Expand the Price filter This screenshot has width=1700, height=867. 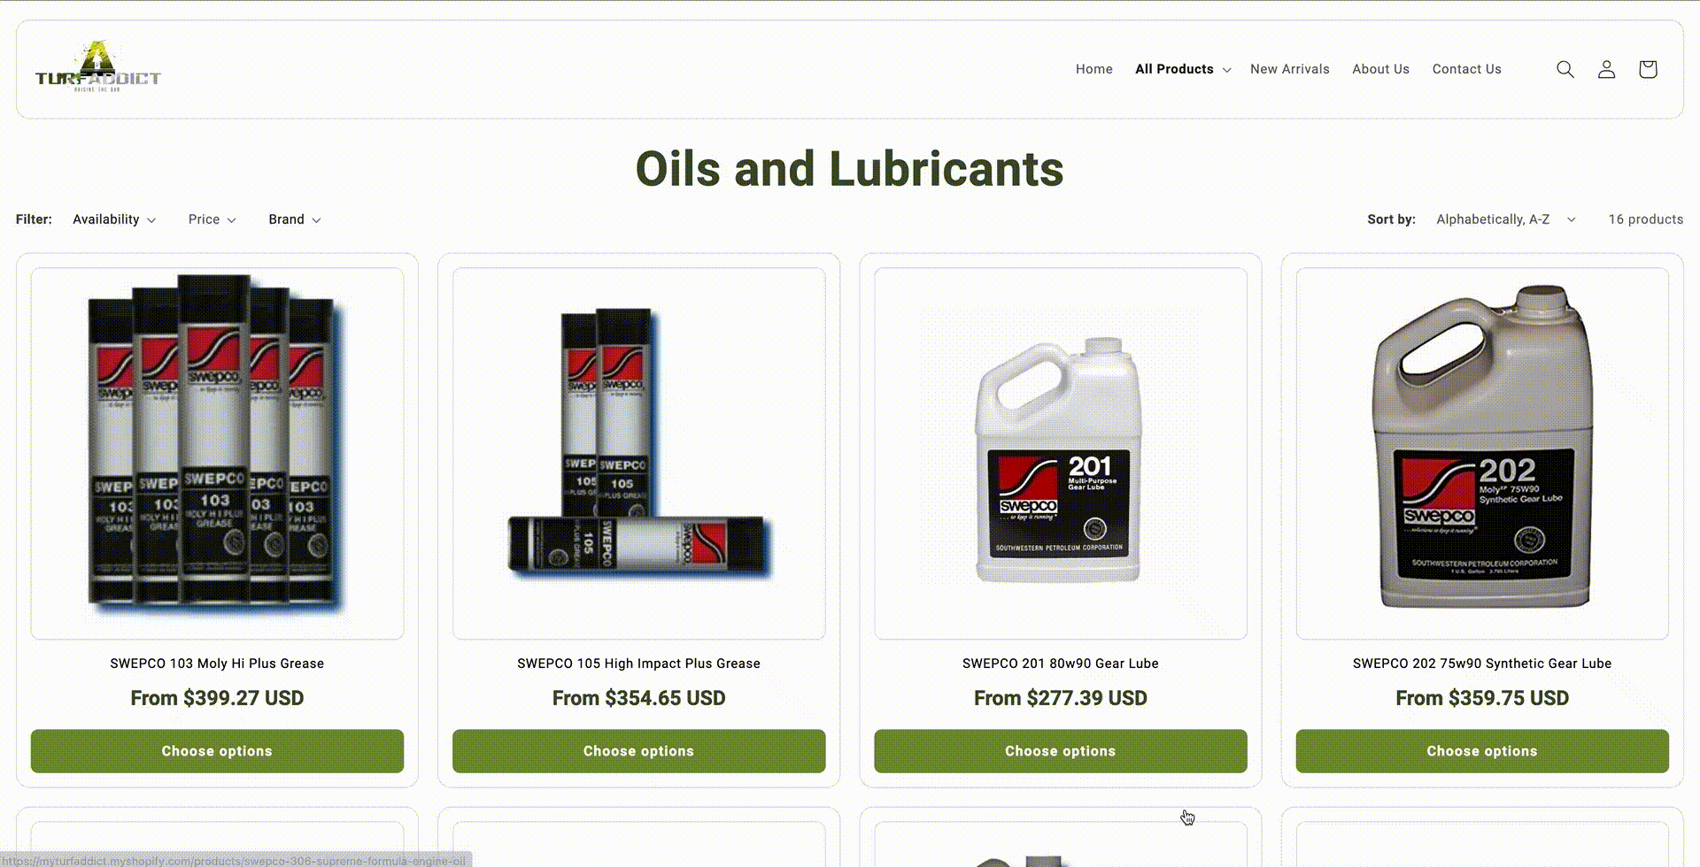pyautogui.click(x=212, y=219)
